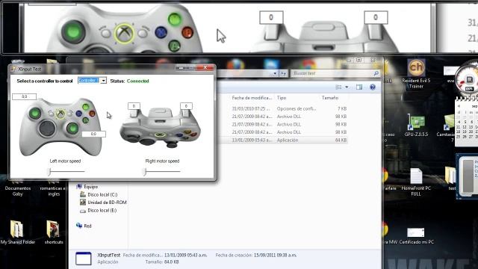478x269 pixels.
Task: Click left trigger value box in XInput Test window
Action: click(134, 106)
